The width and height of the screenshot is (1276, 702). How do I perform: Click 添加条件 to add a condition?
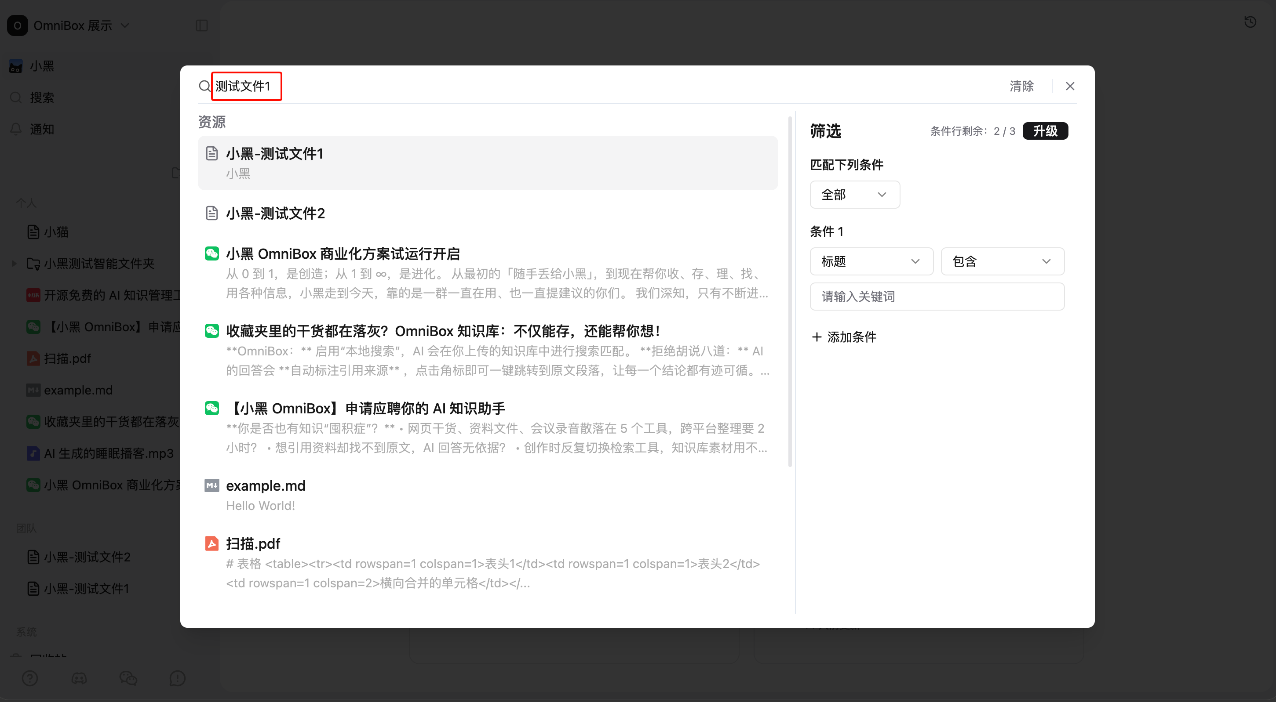click(x=844, y=337)
